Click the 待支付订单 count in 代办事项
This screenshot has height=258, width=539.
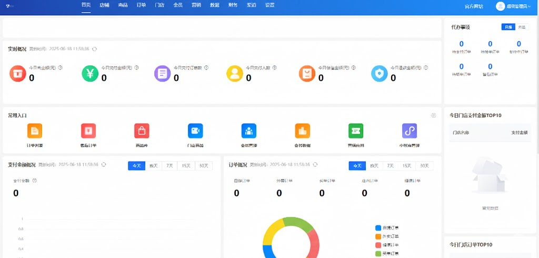click(462, 44)
